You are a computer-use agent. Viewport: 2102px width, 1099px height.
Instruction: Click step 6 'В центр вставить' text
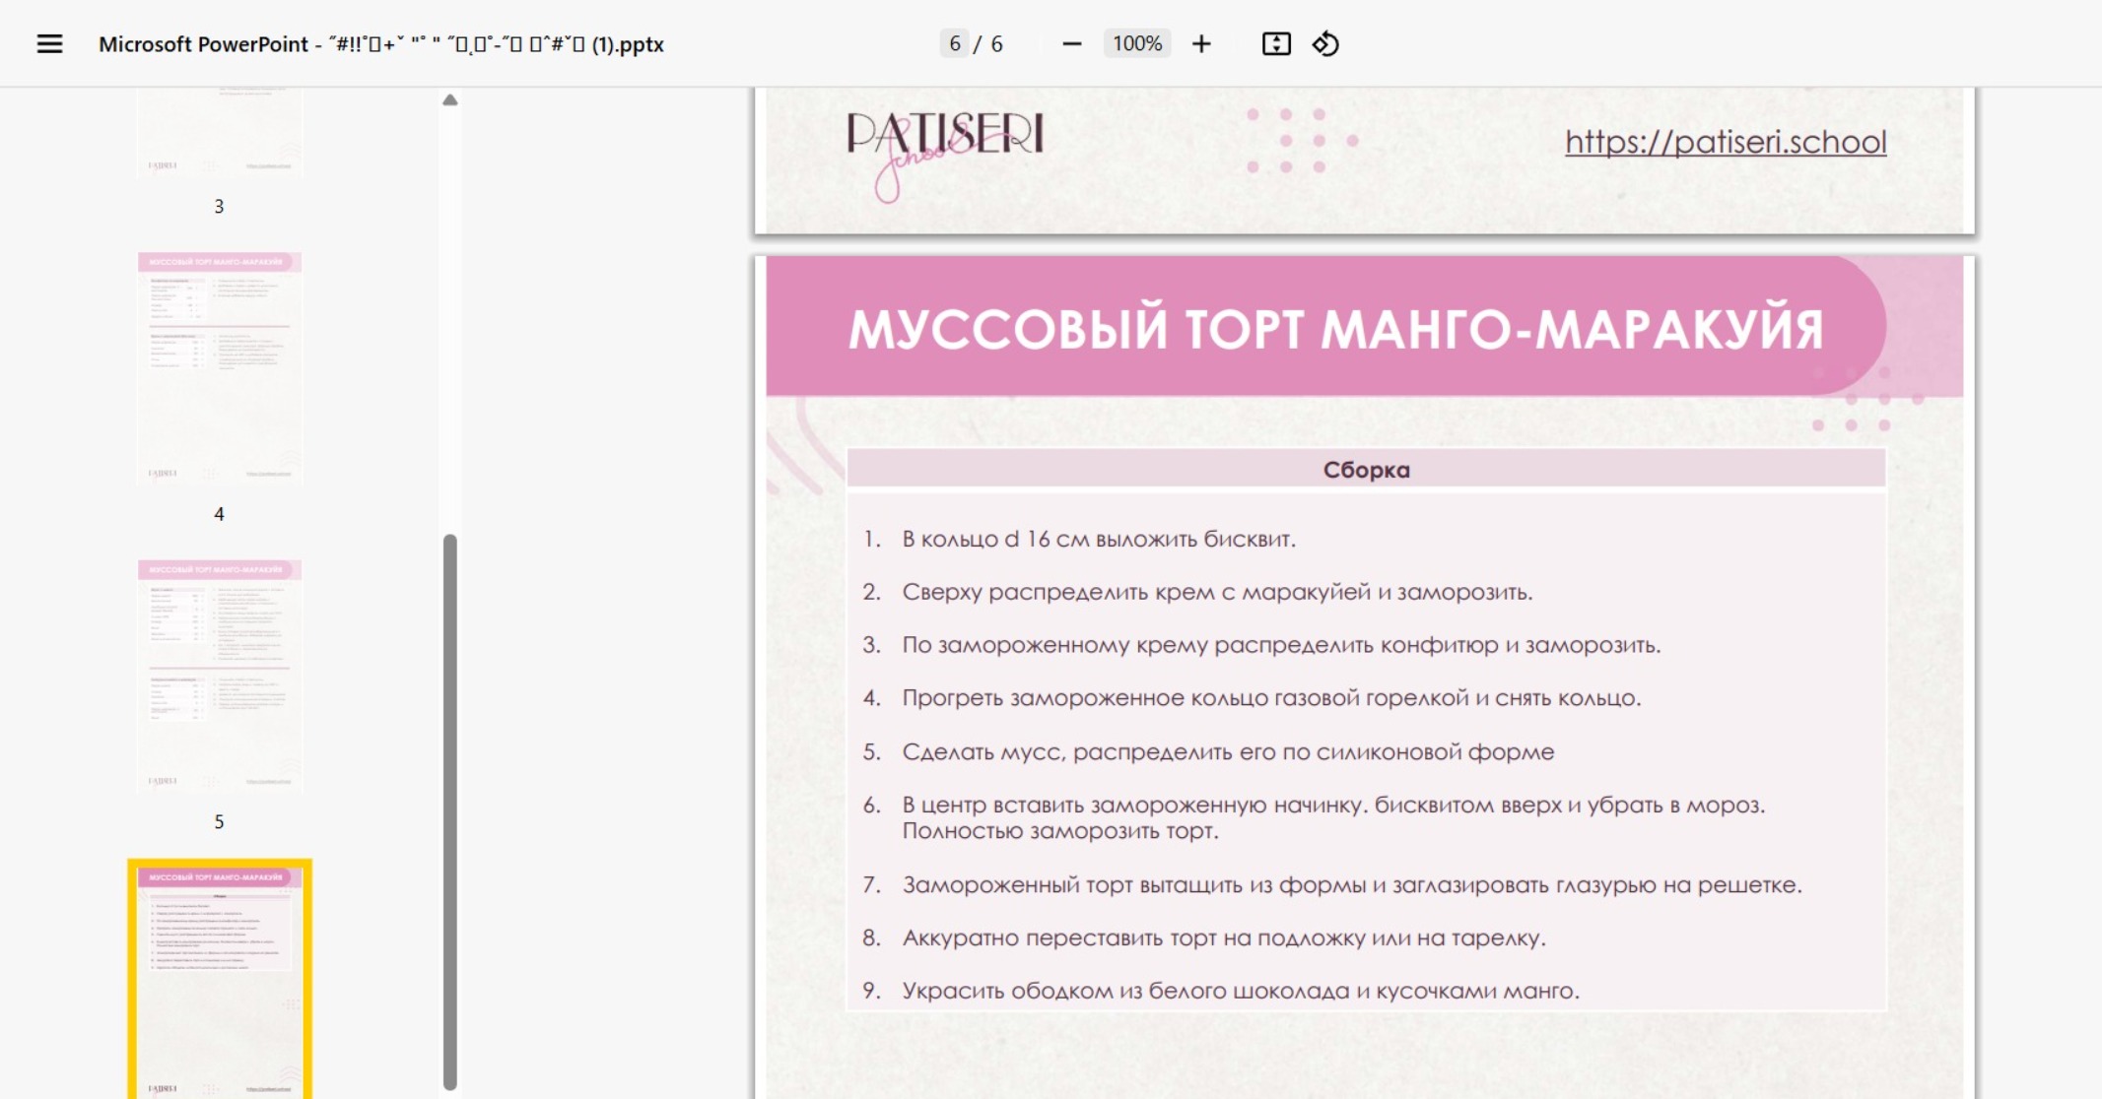click(1333, 818)
